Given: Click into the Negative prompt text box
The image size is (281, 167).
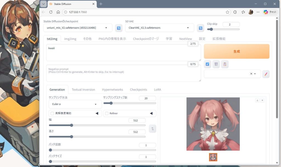Looking at the screenshot, I should (x=123, y=73).
